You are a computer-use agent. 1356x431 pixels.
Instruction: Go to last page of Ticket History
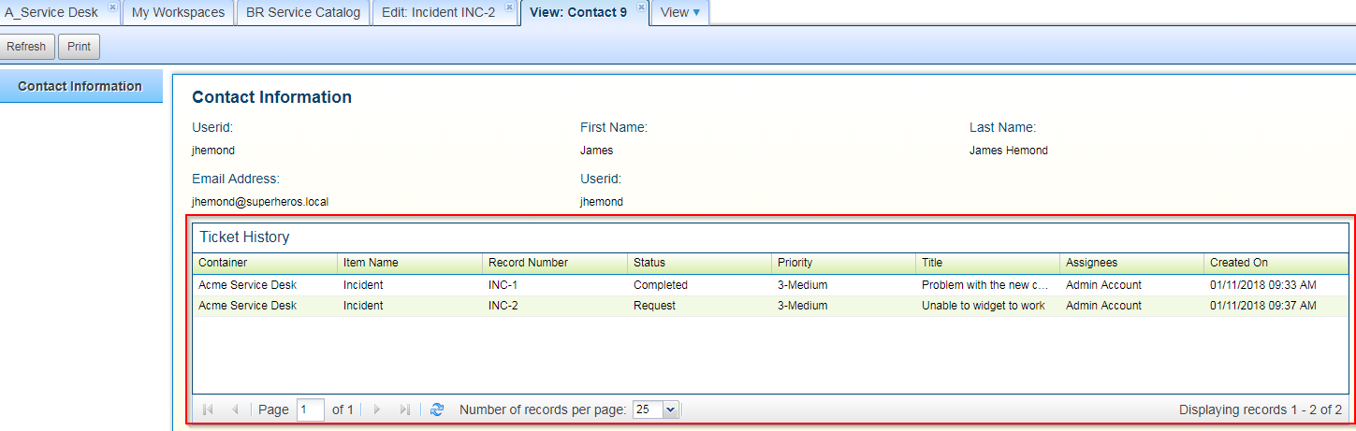pyautogui.click(x=405, y=409)
